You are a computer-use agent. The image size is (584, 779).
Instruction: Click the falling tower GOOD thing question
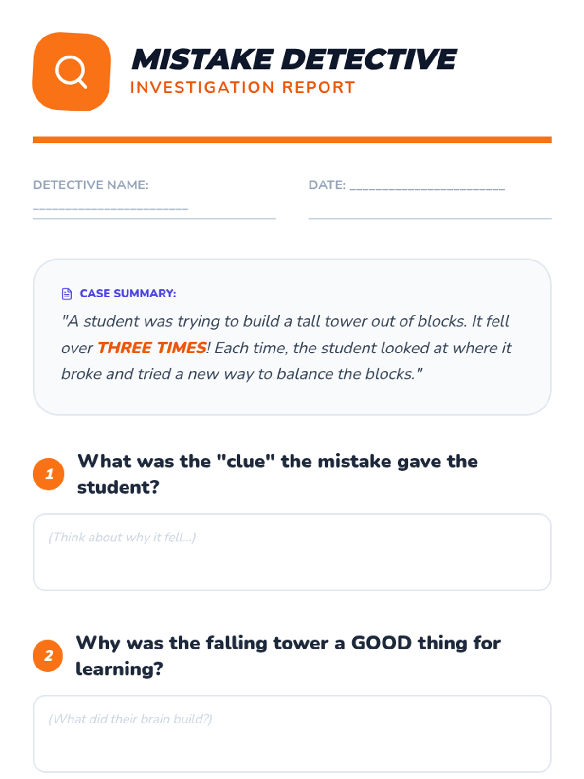click(x=288, y=656)
